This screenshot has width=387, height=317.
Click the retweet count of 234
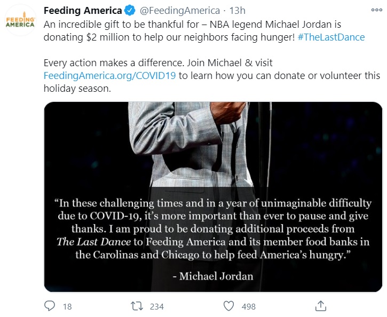coord(157,307)
